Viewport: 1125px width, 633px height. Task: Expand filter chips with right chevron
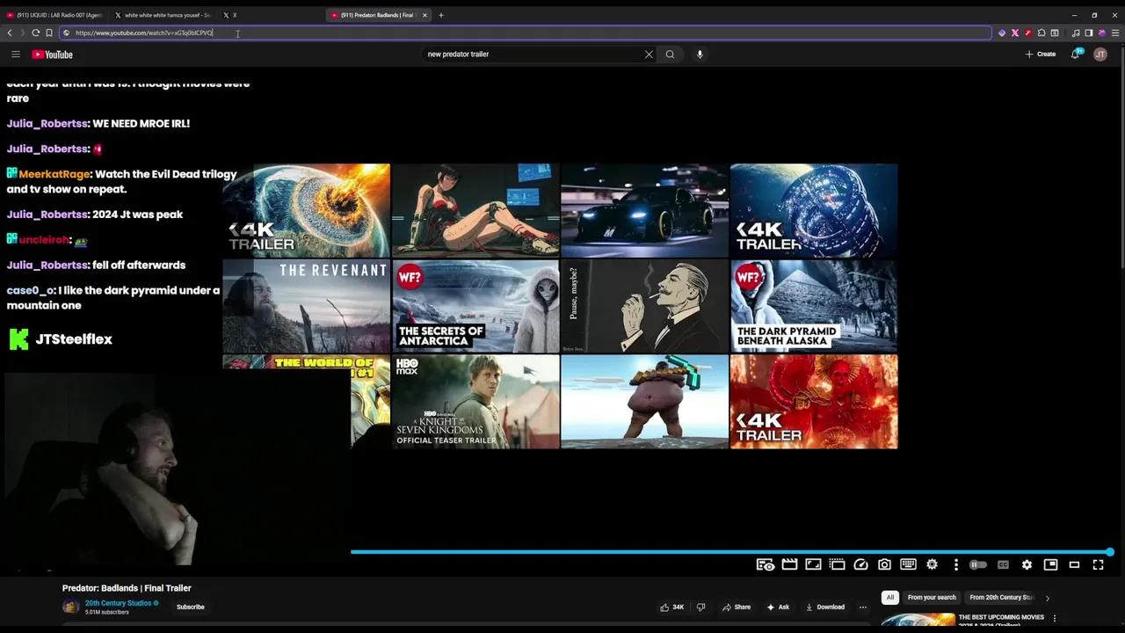pos(1047,598)
